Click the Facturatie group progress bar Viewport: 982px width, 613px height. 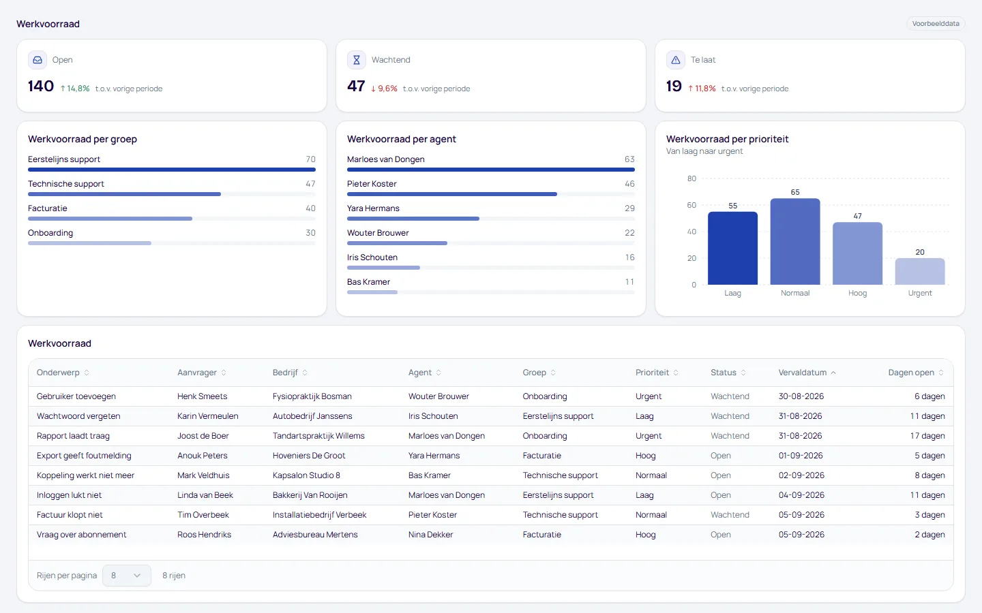(x=172, y=219)
